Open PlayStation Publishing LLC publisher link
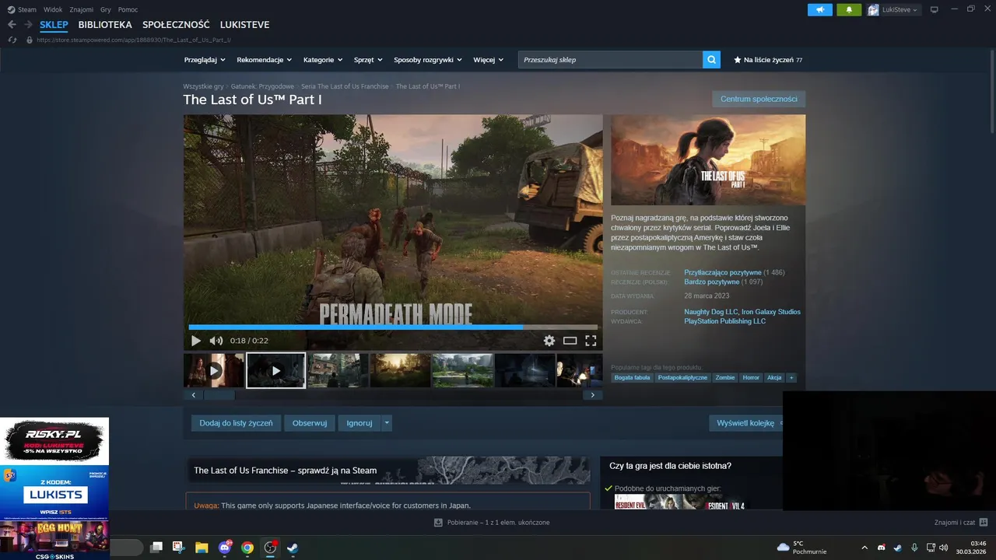996x560 pixels. point(725,321)
